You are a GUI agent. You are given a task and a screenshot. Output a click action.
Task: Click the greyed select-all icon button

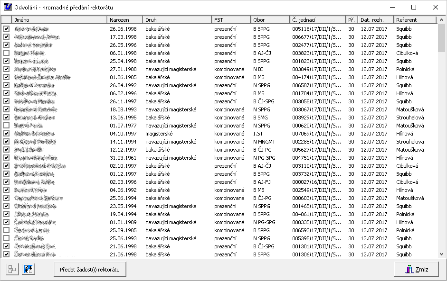pos(11,269)
